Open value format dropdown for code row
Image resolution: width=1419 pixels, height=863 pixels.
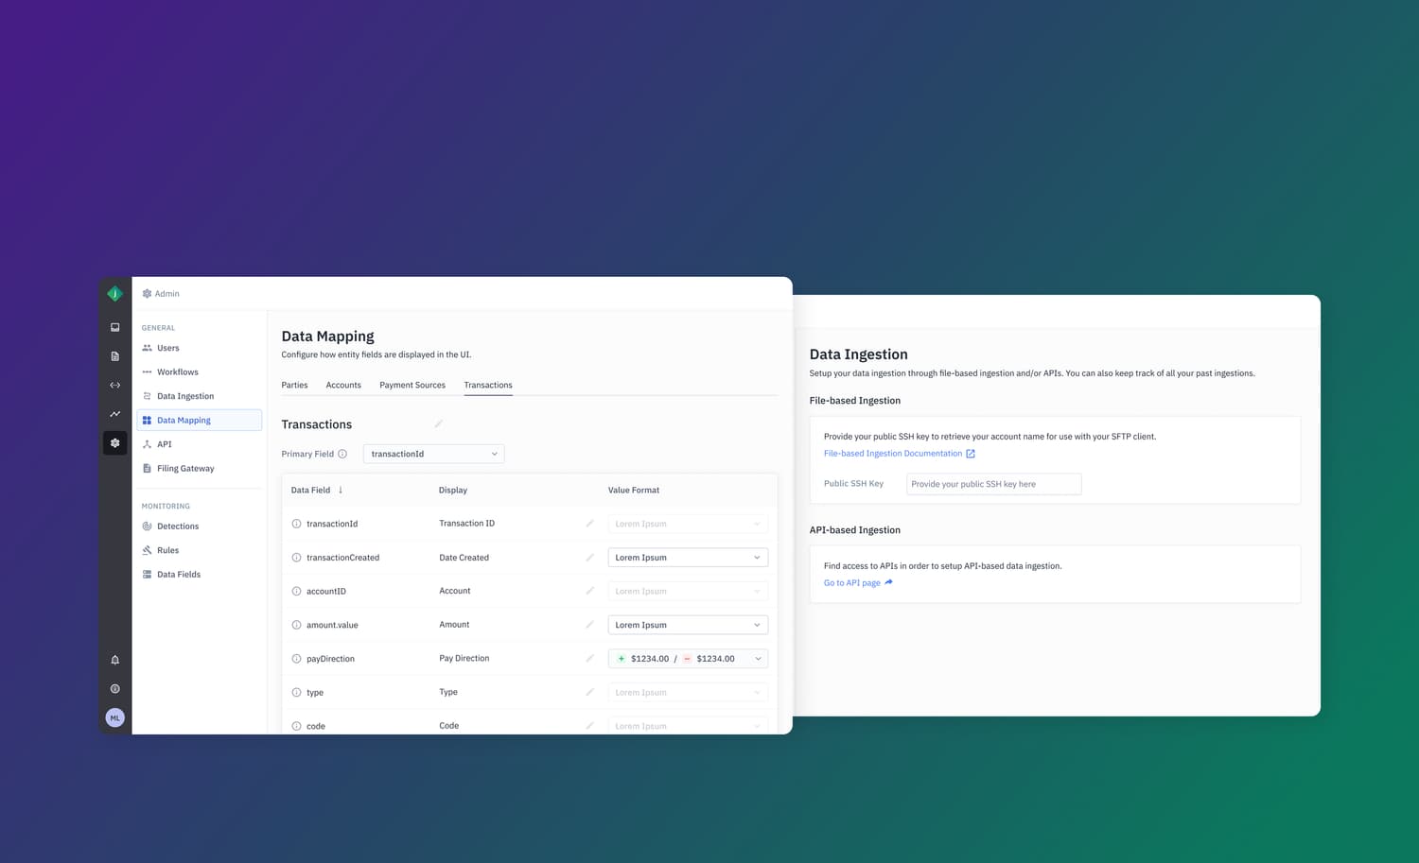click(x=688, y=726)
